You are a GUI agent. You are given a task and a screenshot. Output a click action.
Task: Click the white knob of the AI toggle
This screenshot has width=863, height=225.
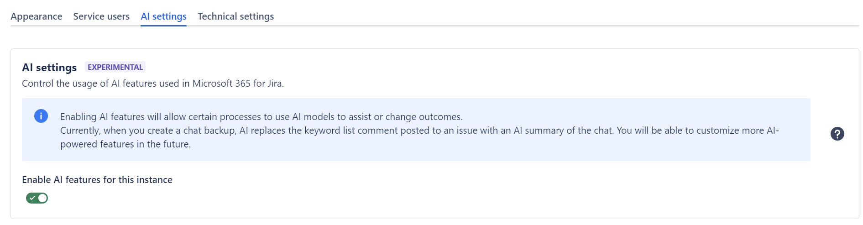pos(42,198)
